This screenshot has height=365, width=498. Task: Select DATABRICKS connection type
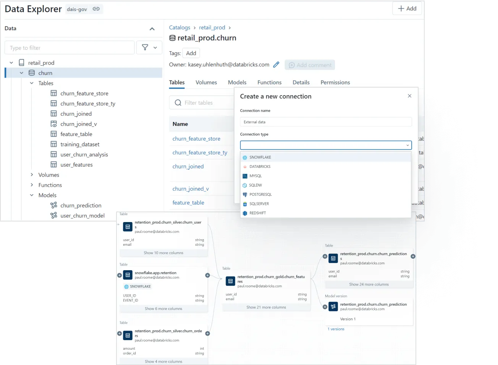(x=326, y=167)
